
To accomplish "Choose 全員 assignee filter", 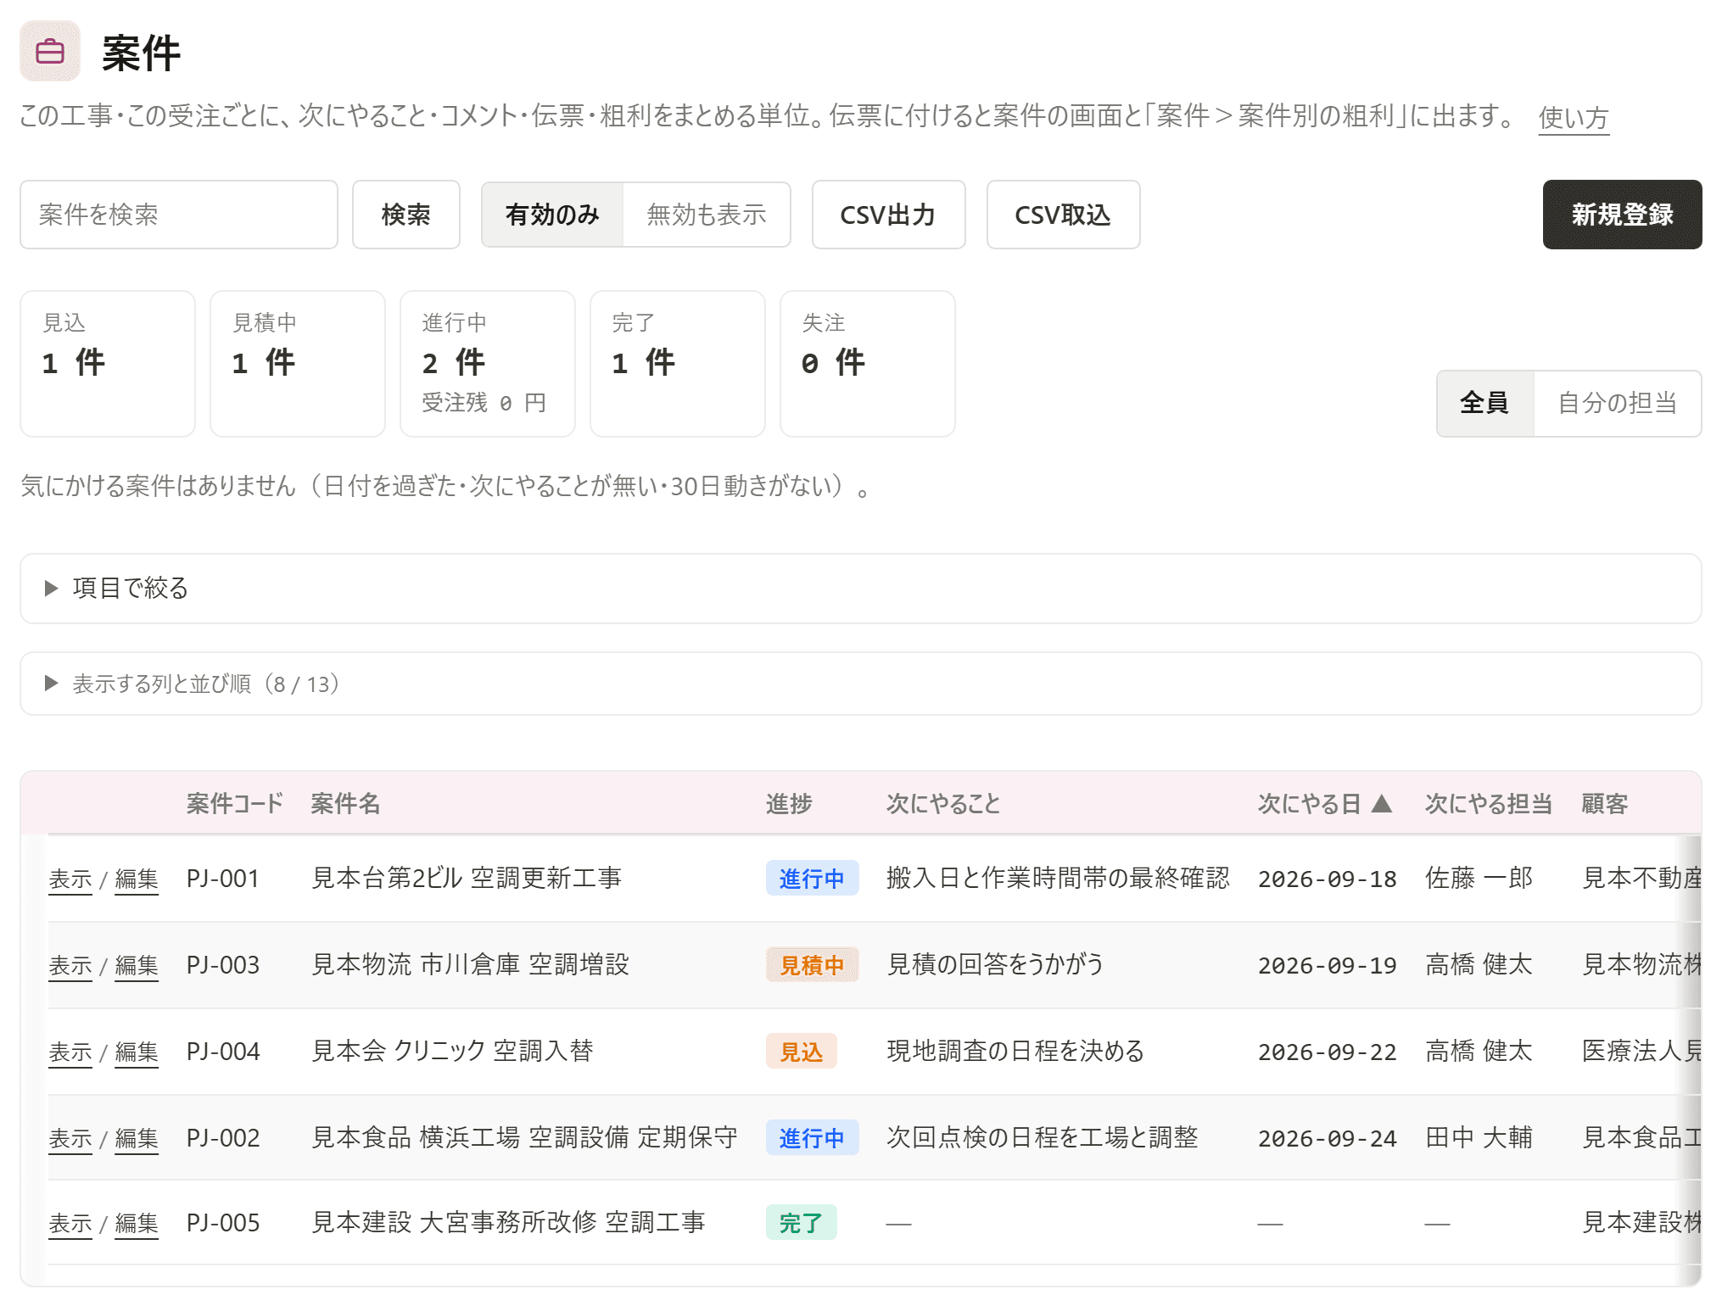I will click(1484, 403).
